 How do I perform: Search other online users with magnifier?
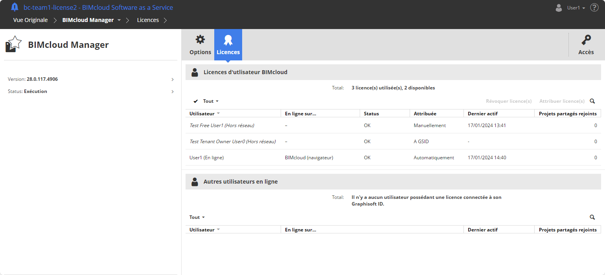(x=592, y=217)
